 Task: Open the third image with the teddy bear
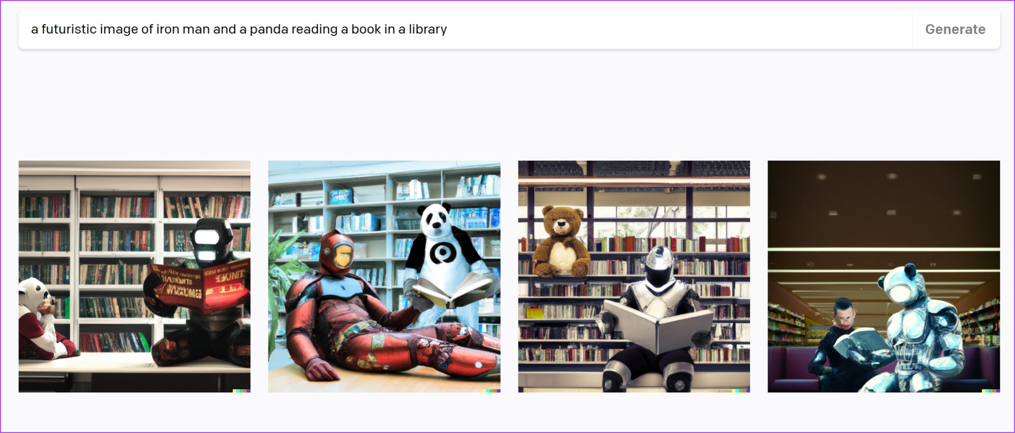point(634,277)
